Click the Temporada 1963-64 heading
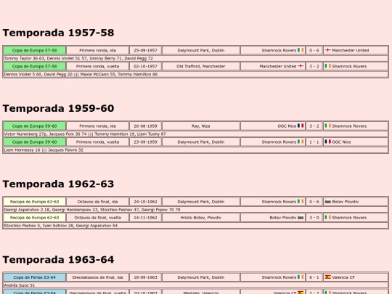The height and width of the screenshot is (294, 392). point(58,260)
